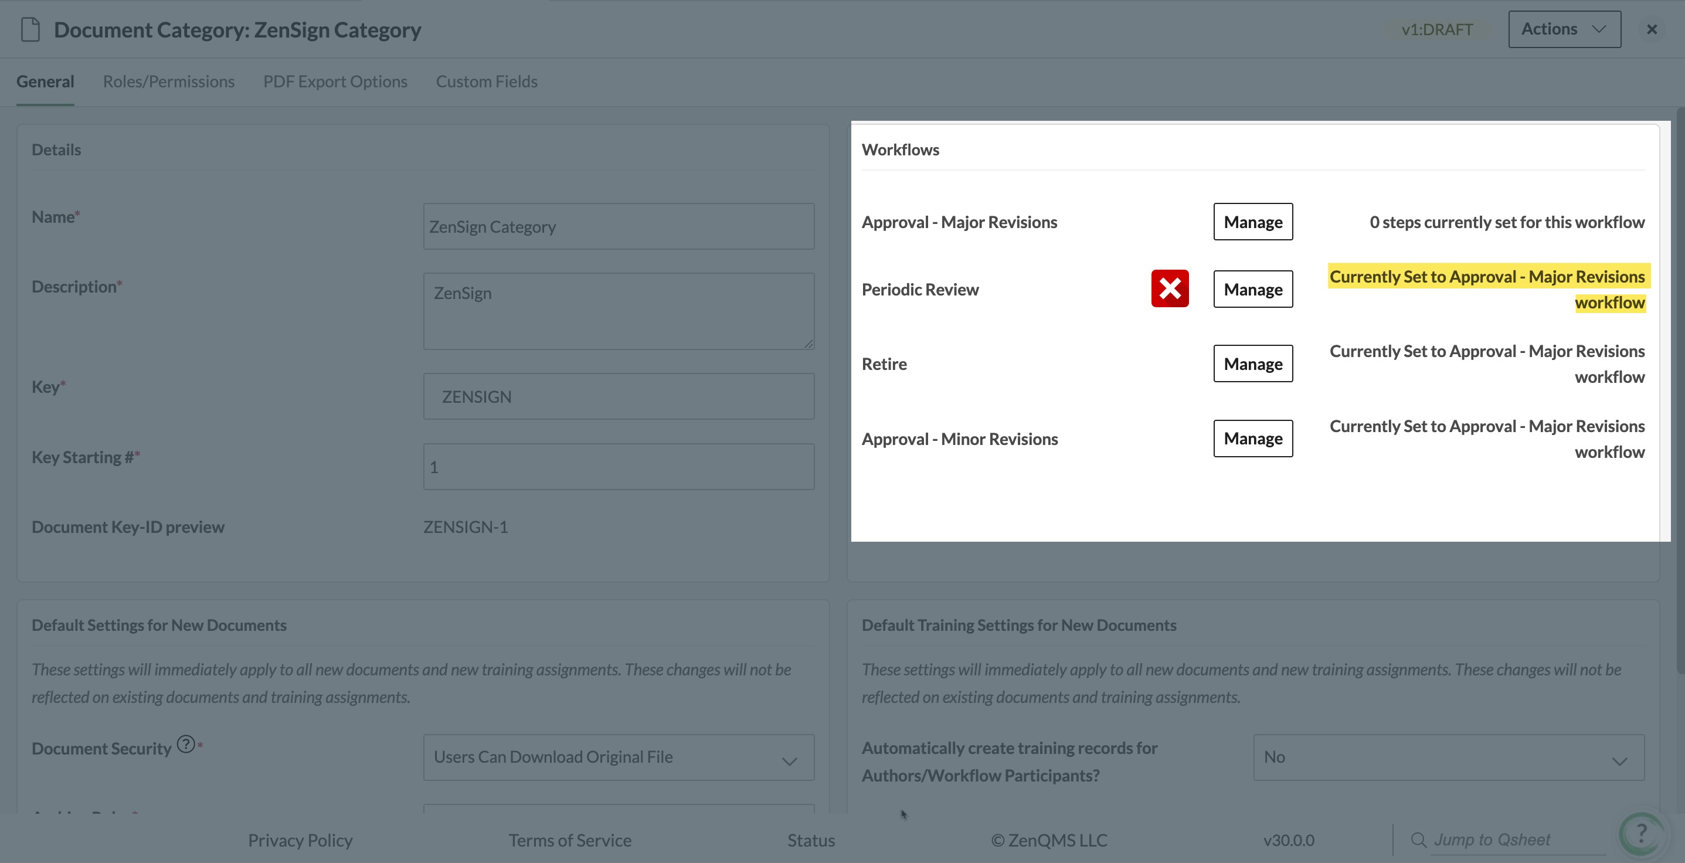The image size is (1685, 863).
Task: Open the Terms of Service link
Action: (570, 840)
